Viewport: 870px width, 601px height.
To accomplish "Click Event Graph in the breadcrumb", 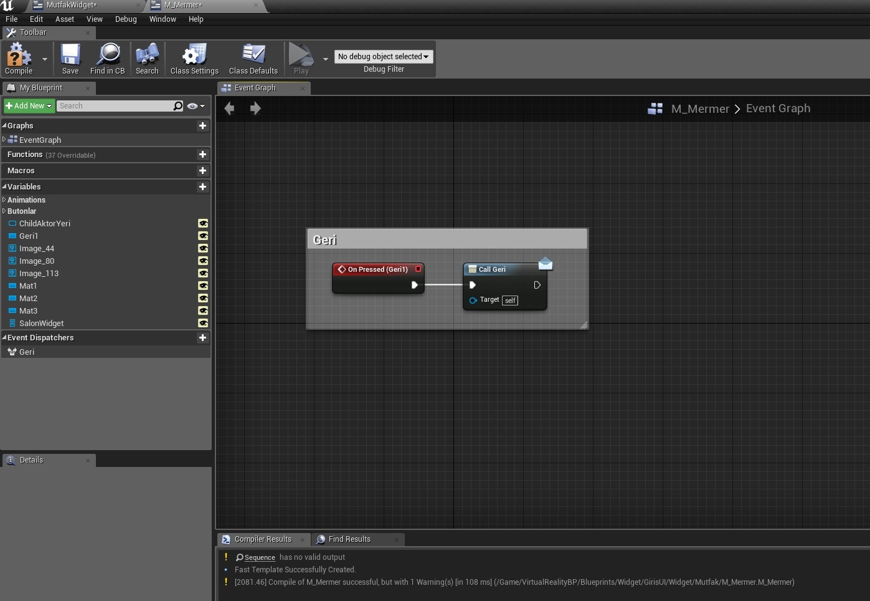I will (778, 108).
